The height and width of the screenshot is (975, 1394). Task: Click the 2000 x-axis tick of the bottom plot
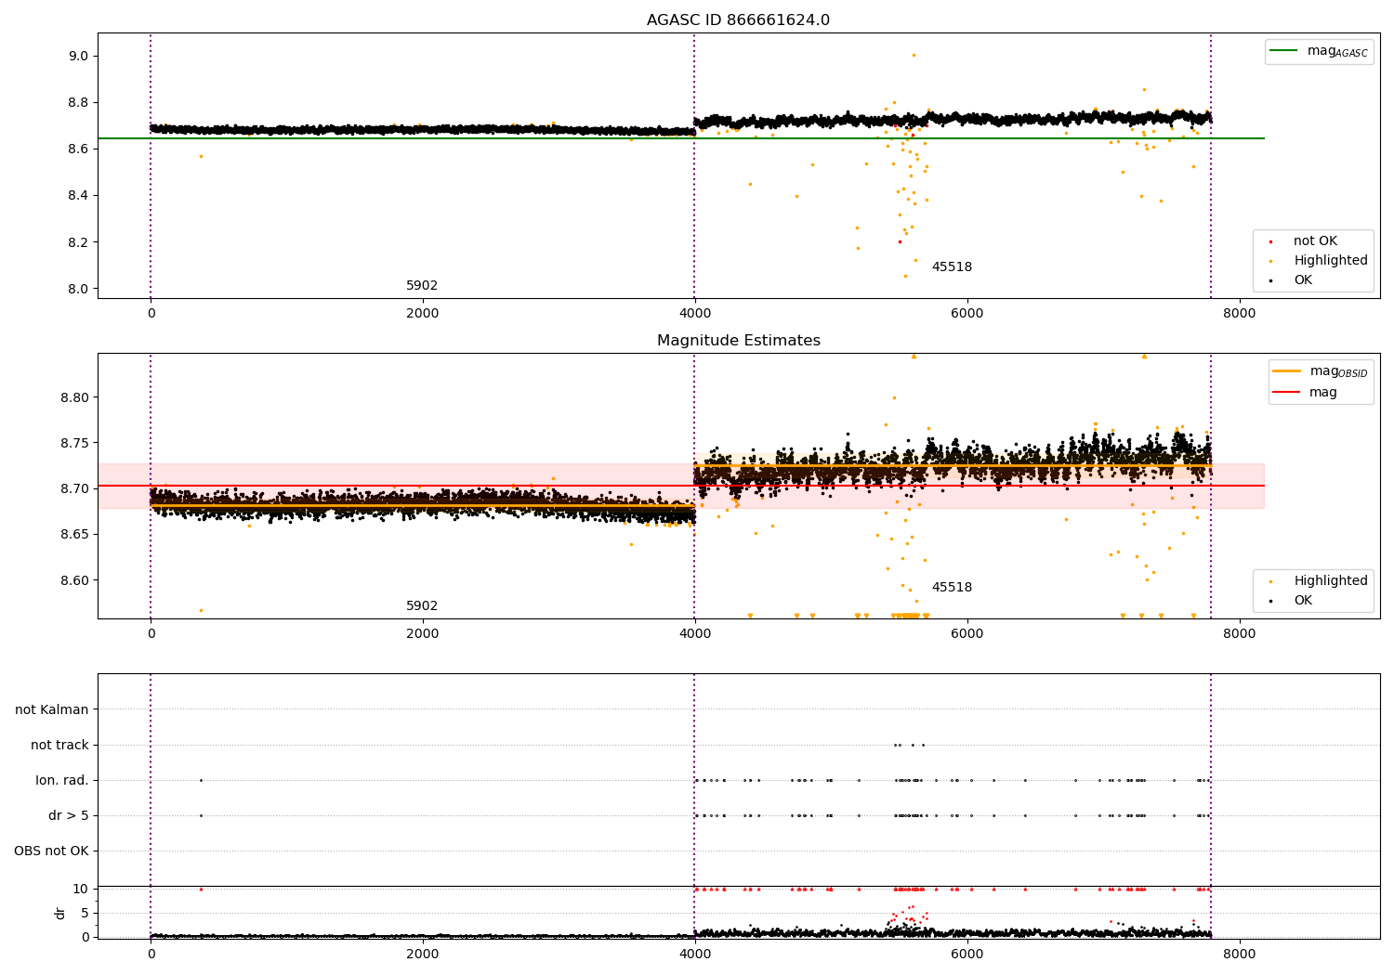coord(423,955)
